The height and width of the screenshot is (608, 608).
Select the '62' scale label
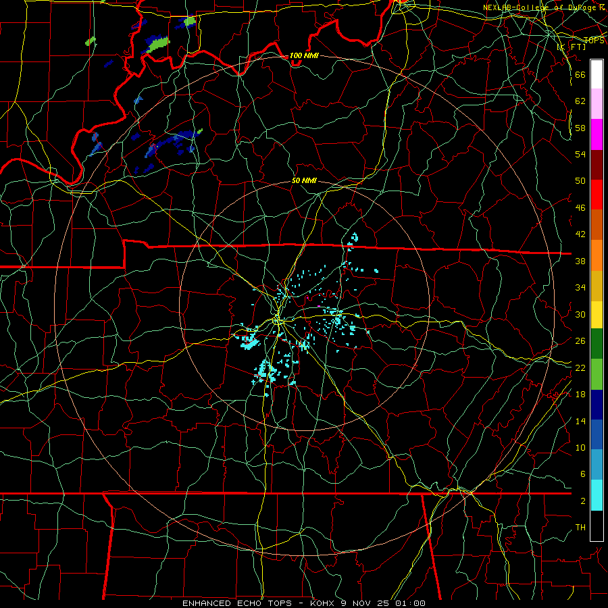[580, 101]
